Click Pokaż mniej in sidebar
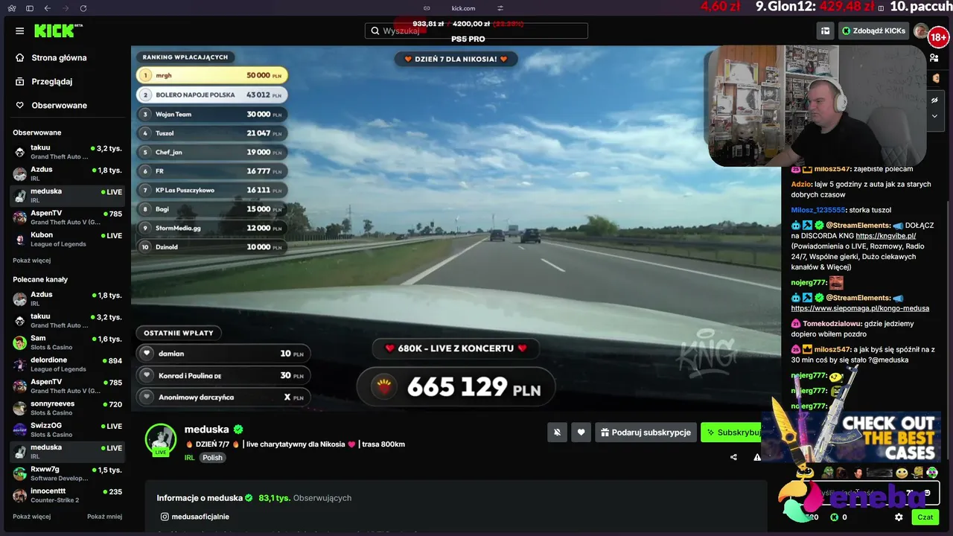 (104, 517)
